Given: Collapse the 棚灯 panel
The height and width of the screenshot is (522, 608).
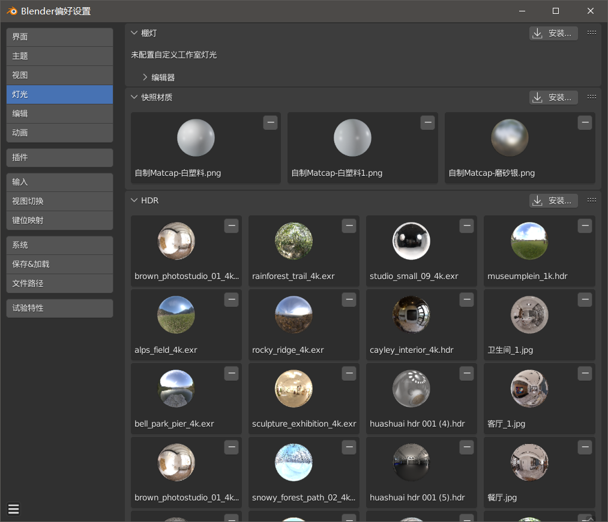Looking at the screenshot, I should pos(134,33).
